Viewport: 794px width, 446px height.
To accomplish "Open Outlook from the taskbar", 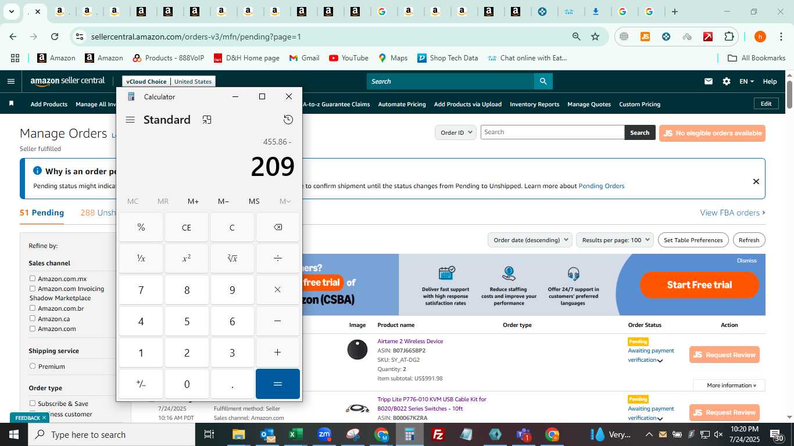I will [x=267, y=434].
